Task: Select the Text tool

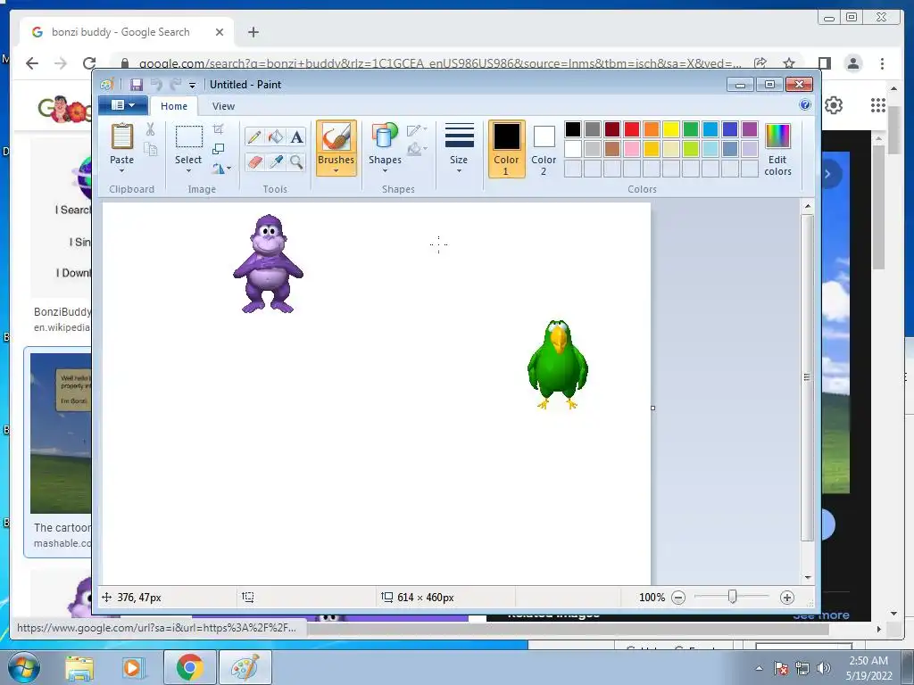Action: pyautogui.click(x=296, y=136)
